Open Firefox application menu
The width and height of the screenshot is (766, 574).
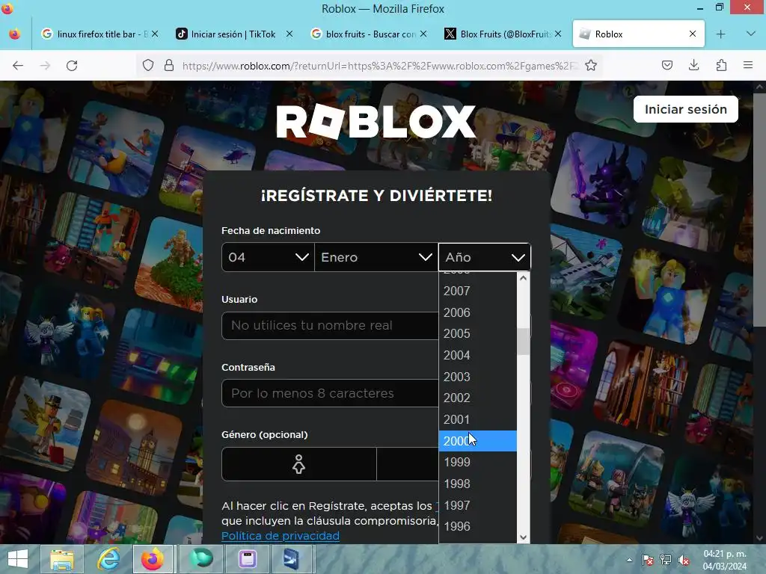(x=748, y=66)
